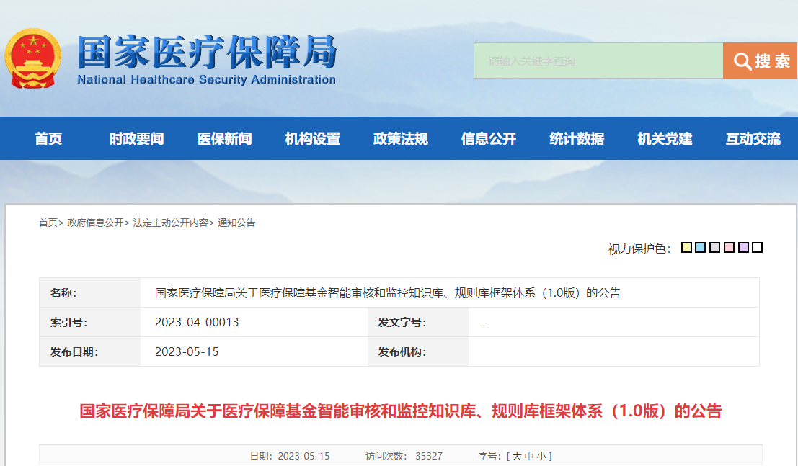Click the 政府信息公开 breadcrumb link
This screenshot has height=466, width=798.
(x=96, y=223)
